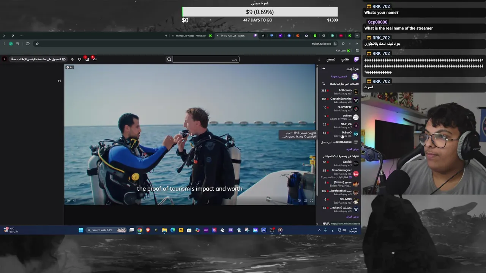Click the system tray microphone icon
The height and width of the screenshot is (273, 486).
coord(325,230)
